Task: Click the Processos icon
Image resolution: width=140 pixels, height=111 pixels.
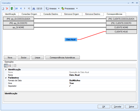Action: pos(62,8)
